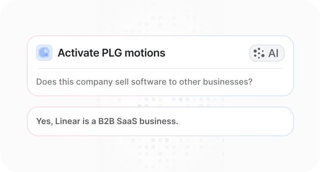Click empty space right of the answer text
Image resolution: width=320 pixels, height=172 pixels.
click(235, 121)
